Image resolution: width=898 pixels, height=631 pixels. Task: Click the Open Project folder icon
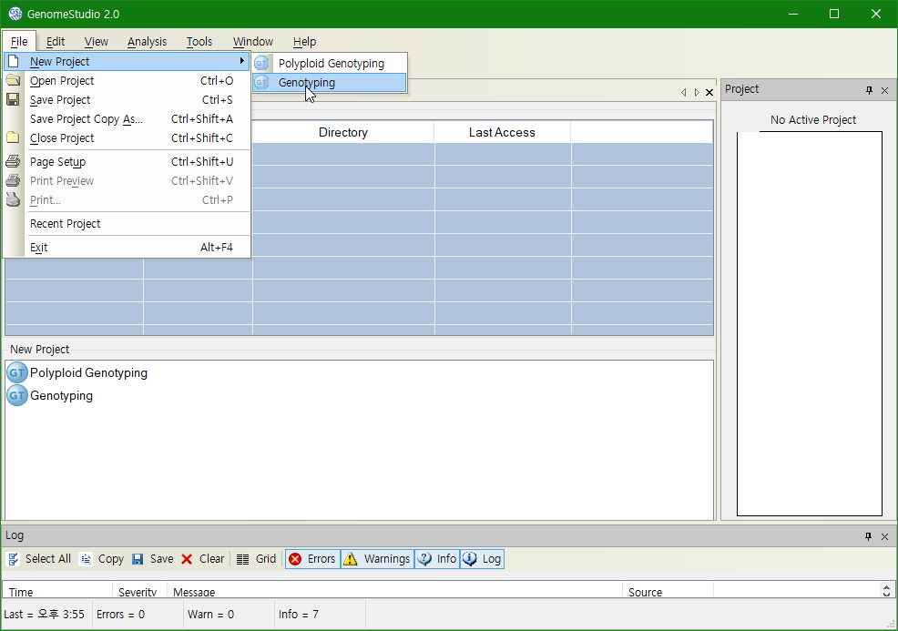coord(13,80)
